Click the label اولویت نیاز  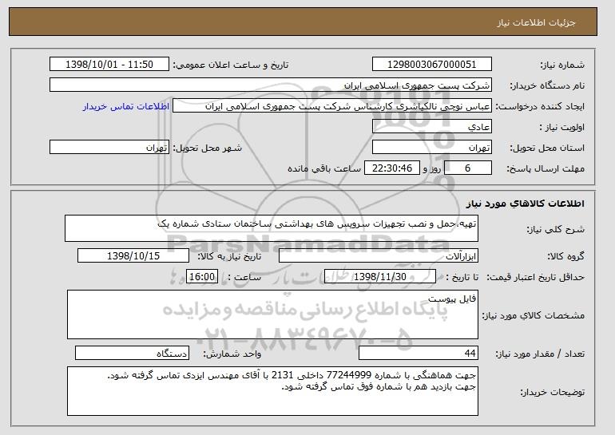562,127
